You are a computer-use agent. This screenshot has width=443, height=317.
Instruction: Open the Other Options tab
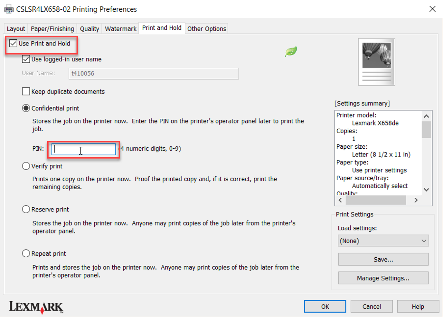207,29
